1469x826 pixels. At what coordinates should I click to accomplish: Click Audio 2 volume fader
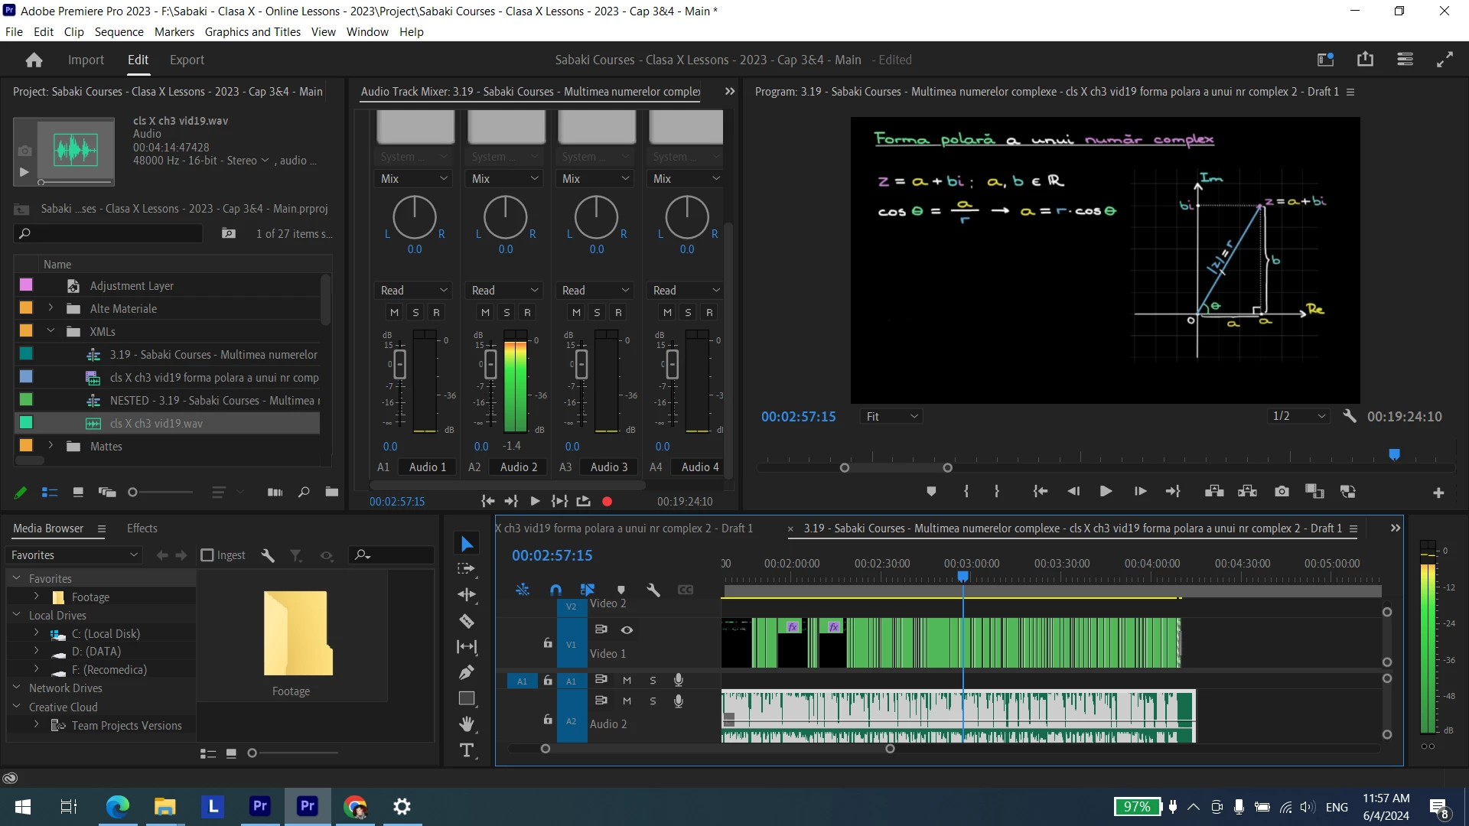pyautogui.click(x=490, y=364)
